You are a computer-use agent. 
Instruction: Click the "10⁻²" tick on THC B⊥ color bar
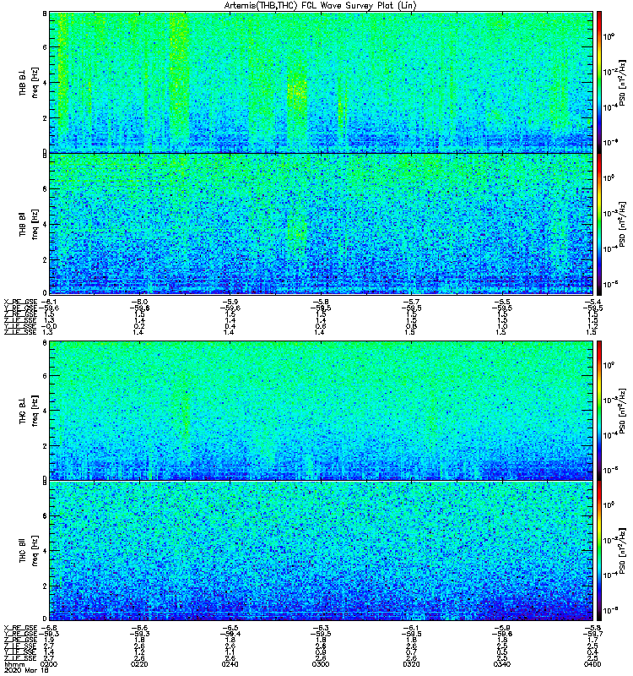609,401
